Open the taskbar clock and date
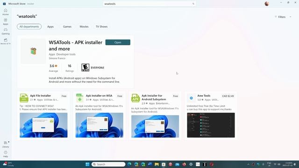This screenshot has height=168, width=299. click(287, 164)
